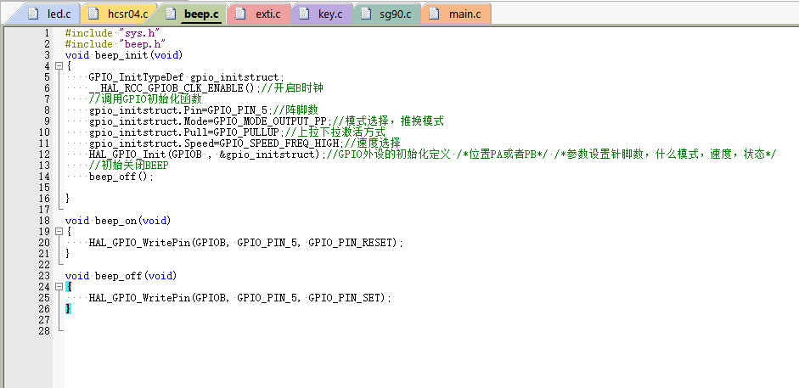Click the beep_off(); call on line 14
The width and height of the screenshot is (799, 388).
121,177
